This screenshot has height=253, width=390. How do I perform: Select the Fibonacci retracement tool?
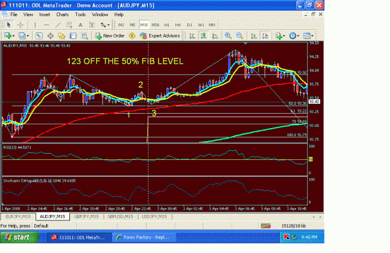click(69, 24)
